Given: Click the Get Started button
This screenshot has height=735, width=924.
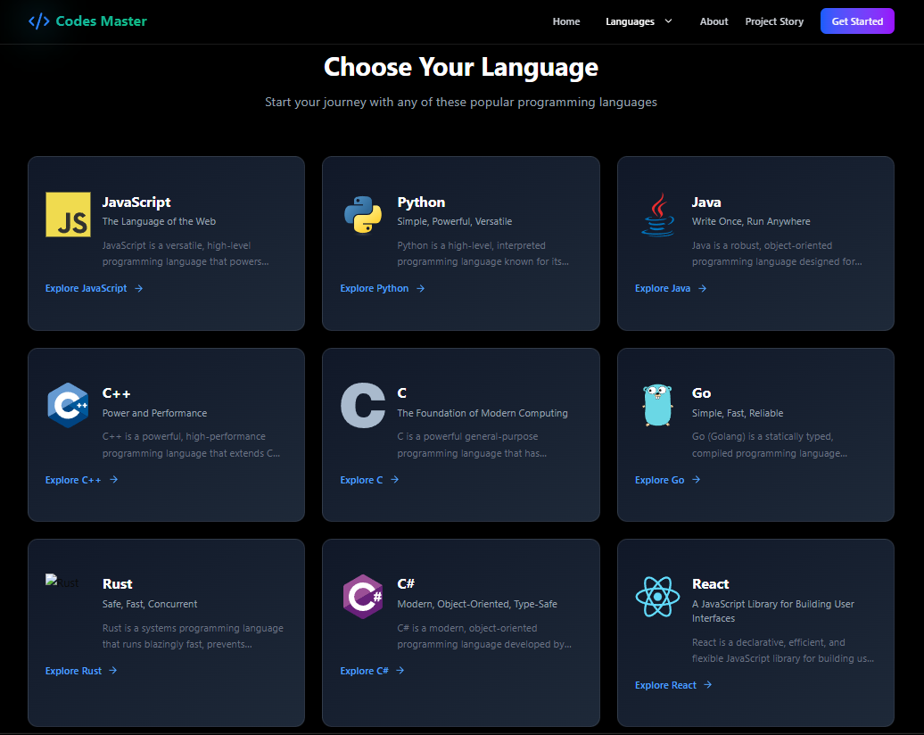Looking at the screenshot, I should click(x=857, y=21).
